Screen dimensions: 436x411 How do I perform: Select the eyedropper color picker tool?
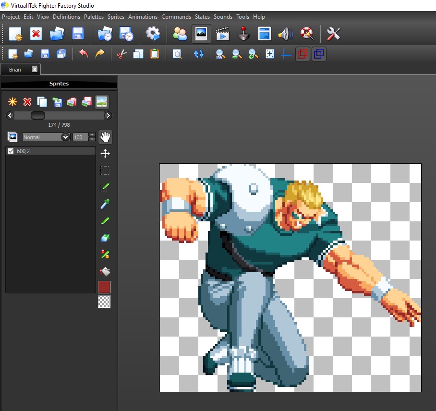click(x=105, y=205)
